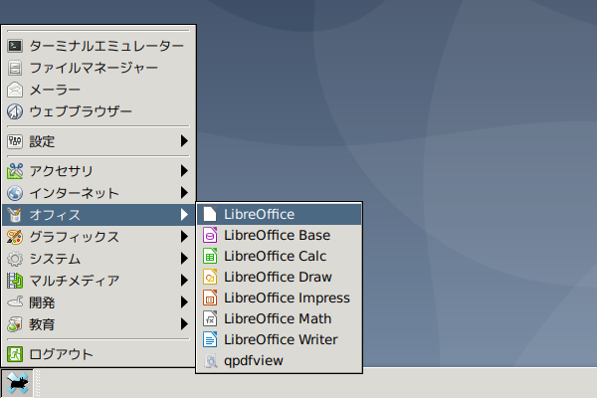597x398 pixels.
Task: Select the メーラー menu entry
Action: click(99, 90)
